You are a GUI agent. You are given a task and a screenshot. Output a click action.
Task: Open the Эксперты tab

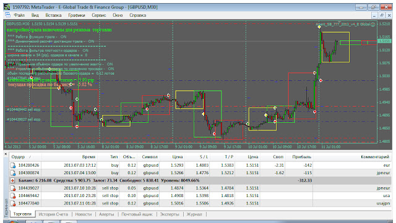click(x=170, y=214)
